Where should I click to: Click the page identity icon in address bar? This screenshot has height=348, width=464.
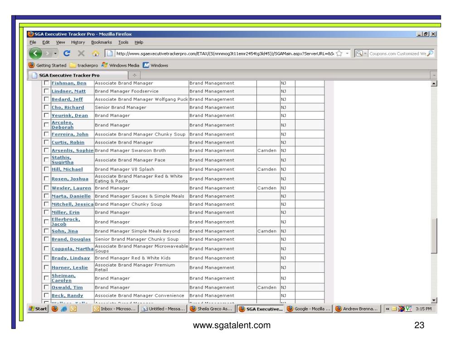[x=110, y=53]
